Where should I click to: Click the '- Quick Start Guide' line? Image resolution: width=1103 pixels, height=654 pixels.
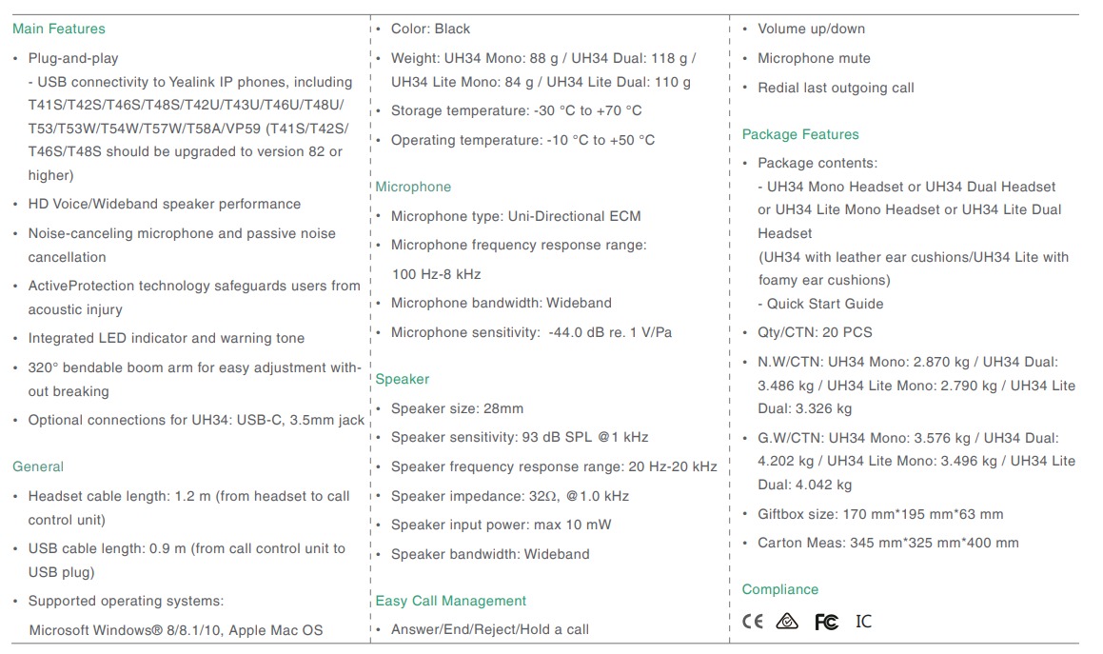820,304
